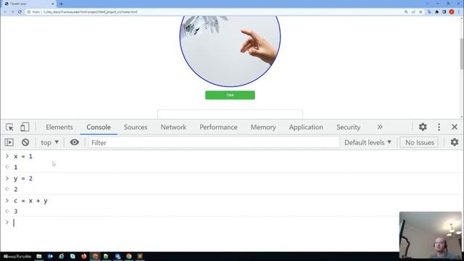464x261 pixels.
Task: Bookmark this page with star icon
Action: 420,12
